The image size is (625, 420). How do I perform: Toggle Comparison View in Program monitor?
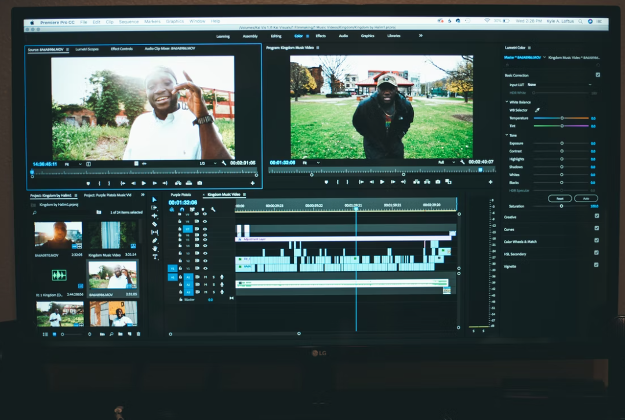click(x=448, y=181)
